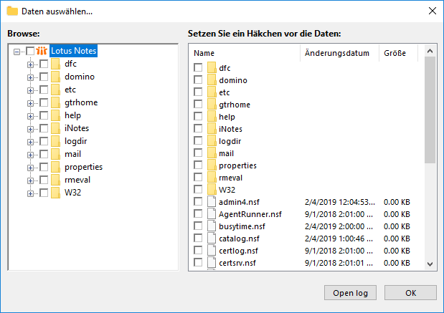Click the domino folder icon in Browse tree

pos(55,77)
